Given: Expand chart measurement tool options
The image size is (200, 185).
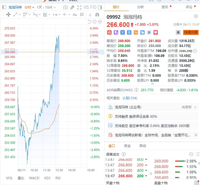Looking at the screenshot, I should 50,15.
